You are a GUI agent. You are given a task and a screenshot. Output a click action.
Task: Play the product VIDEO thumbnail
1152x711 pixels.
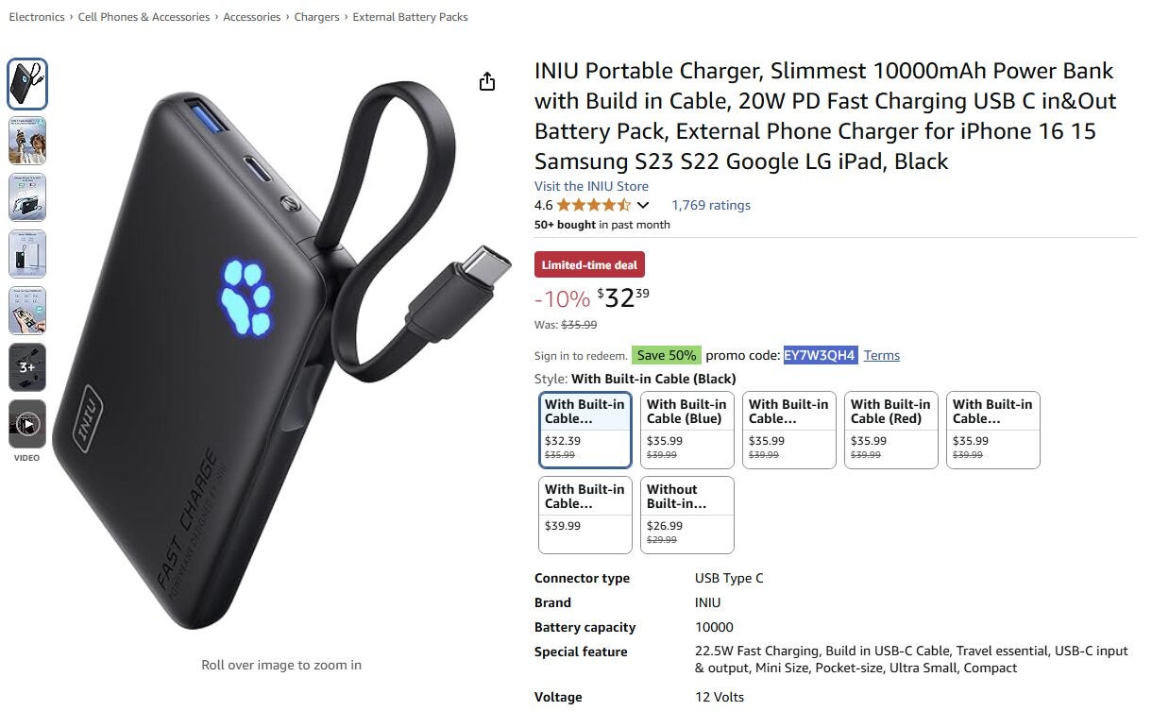click(x=27, y=424)
